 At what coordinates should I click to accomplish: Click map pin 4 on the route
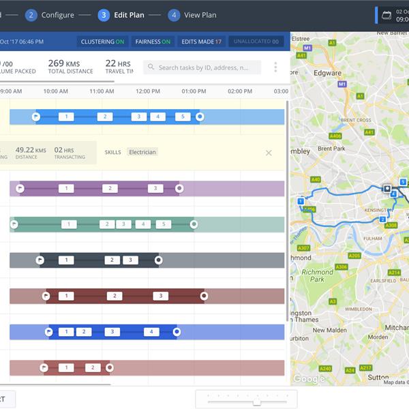point(393,194)
